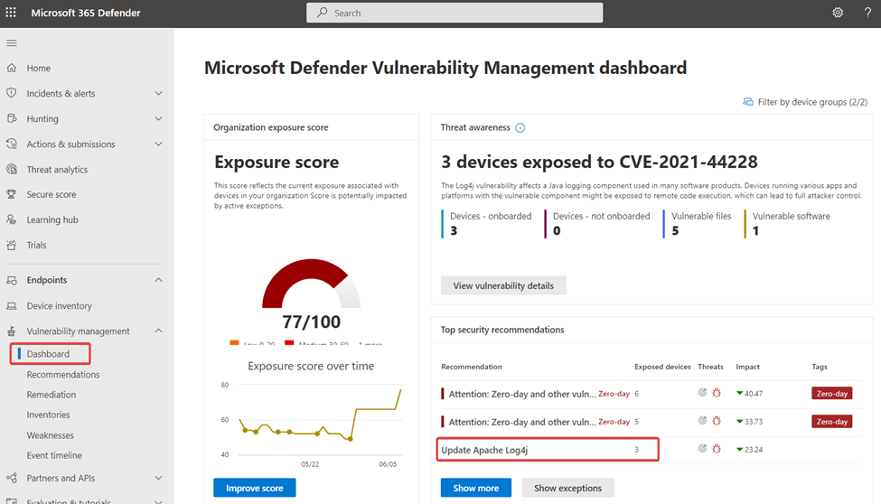Open the Inventories page

click(x=48, y=415)
